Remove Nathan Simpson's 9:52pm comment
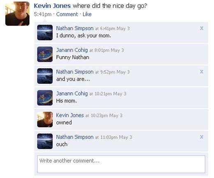The image size is (214, 178). point(202,72)
